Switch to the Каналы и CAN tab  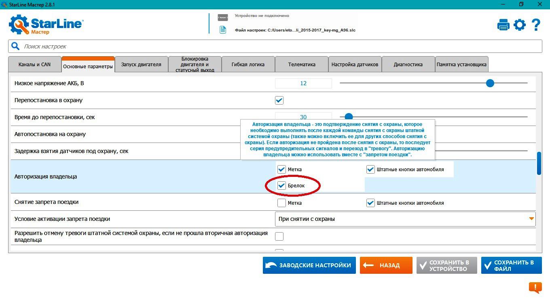[35, 64]
